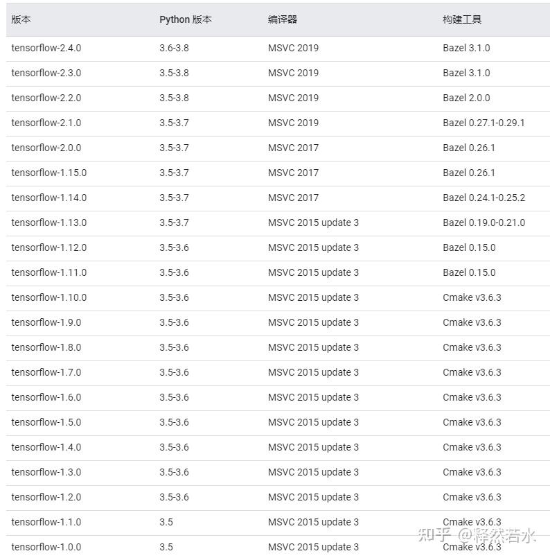Image resolution: width=550 pixels, height=558 pixels.
Task: Click the tensorflow-2.0.0 row label
Action: pyautogui.click(x=46, y=148)
